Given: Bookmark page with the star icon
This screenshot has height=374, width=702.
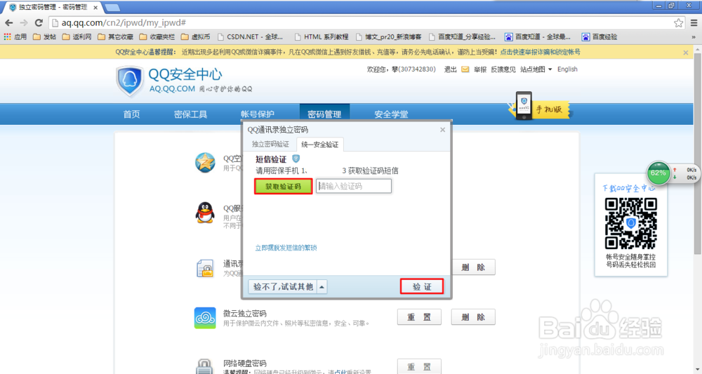Looking at the screenshot, I should click(679, 23).
